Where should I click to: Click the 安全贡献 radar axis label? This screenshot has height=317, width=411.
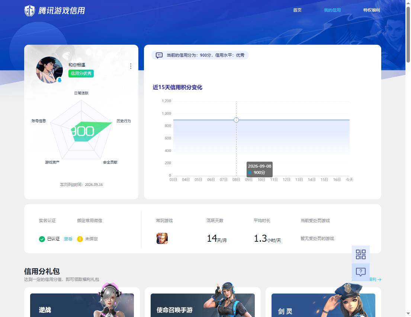110,162
